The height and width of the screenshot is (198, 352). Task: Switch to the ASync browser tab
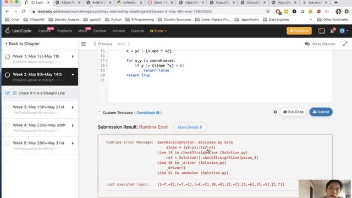(67, 3)
